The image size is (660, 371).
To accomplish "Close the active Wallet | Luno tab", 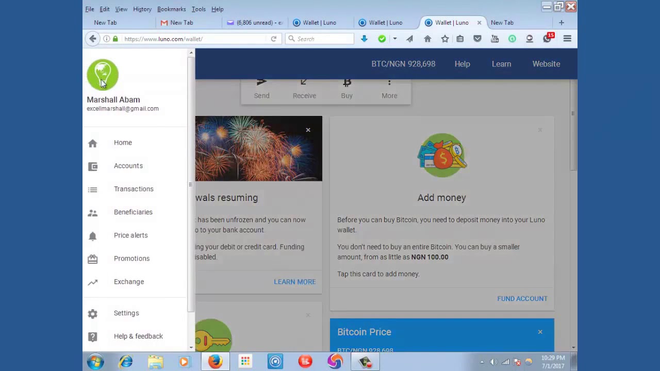I will pyautogui.click(x=479, y=23).
